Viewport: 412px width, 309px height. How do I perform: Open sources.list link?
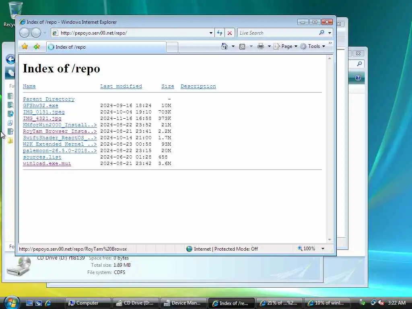tap(42, 157)
